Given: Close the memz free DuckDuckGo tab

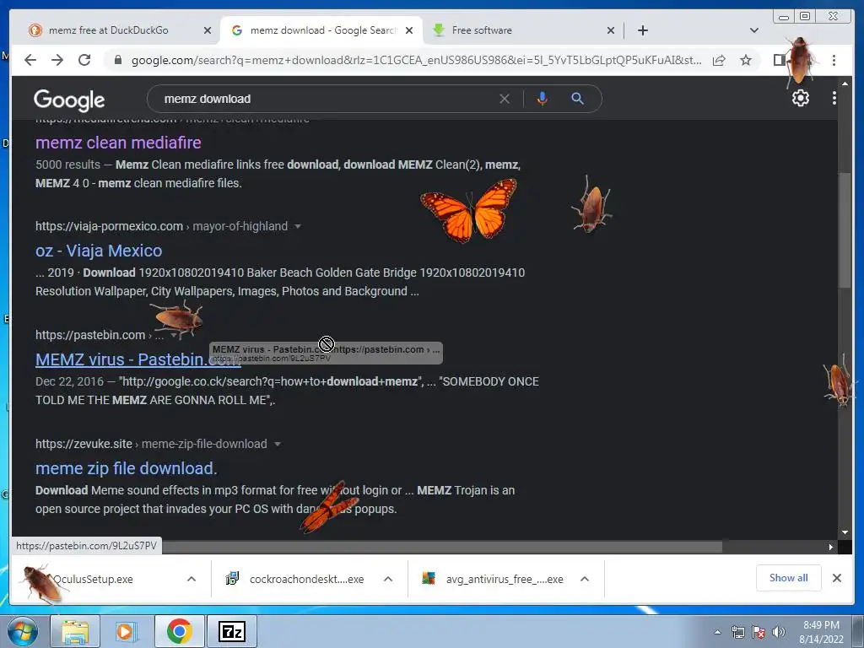Looking at the screenshot, I should click(x=208, y=30).
